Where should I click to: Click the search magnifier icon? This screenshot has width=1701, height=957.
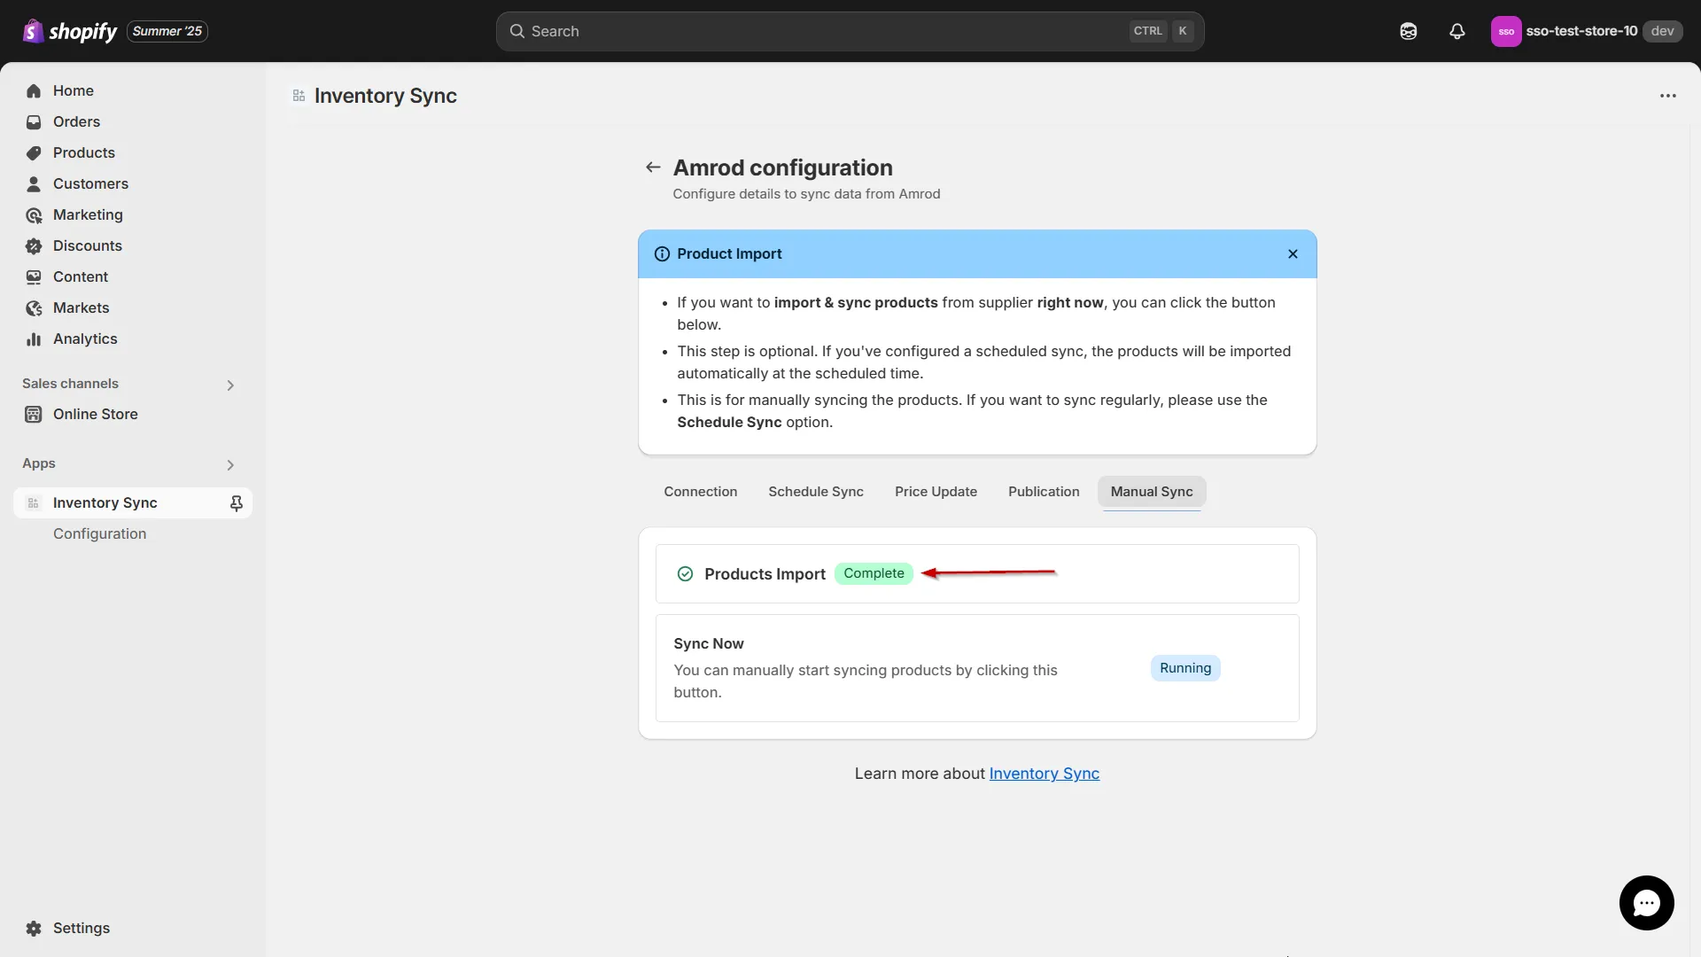click(x=517, y=31)
